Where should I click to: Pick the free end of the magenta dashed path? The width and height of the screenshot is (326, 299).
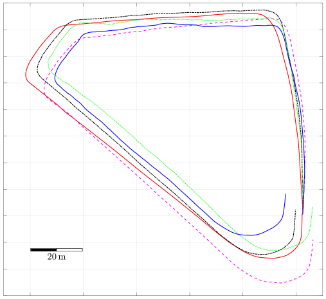tap(313, 240)
